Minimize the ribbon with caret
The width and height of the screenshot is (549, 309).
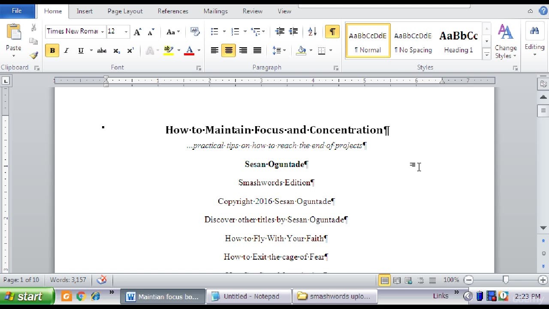click(x=531, y=11)
